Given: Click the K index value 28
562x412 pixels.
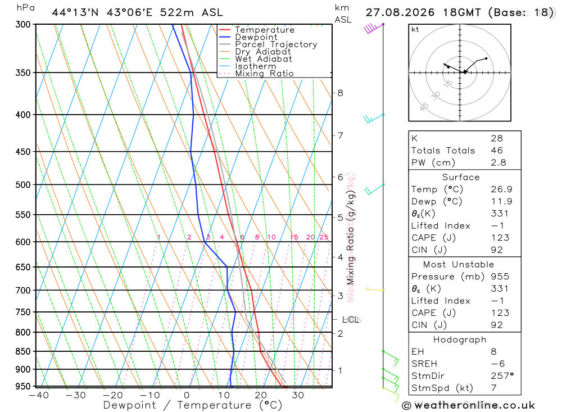Looking at the screenshot, I should (497, 138).
